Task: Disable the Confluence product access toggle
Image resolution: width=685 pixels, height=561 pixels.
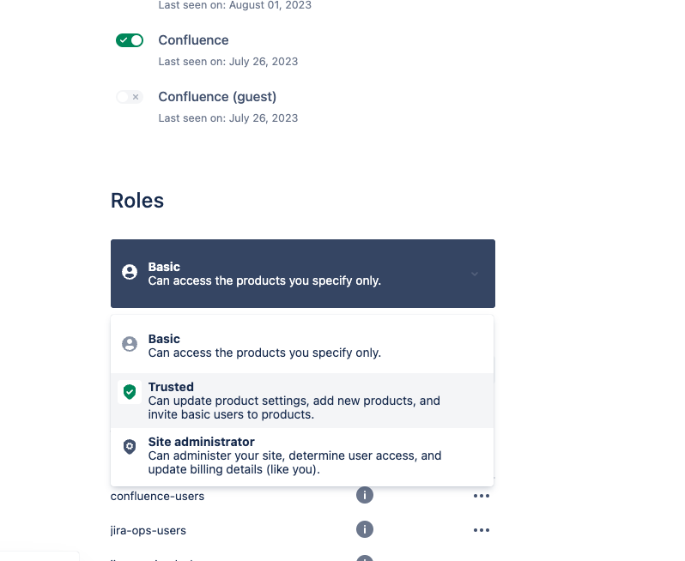Action: pyautogui.click(x=130, y=40)
